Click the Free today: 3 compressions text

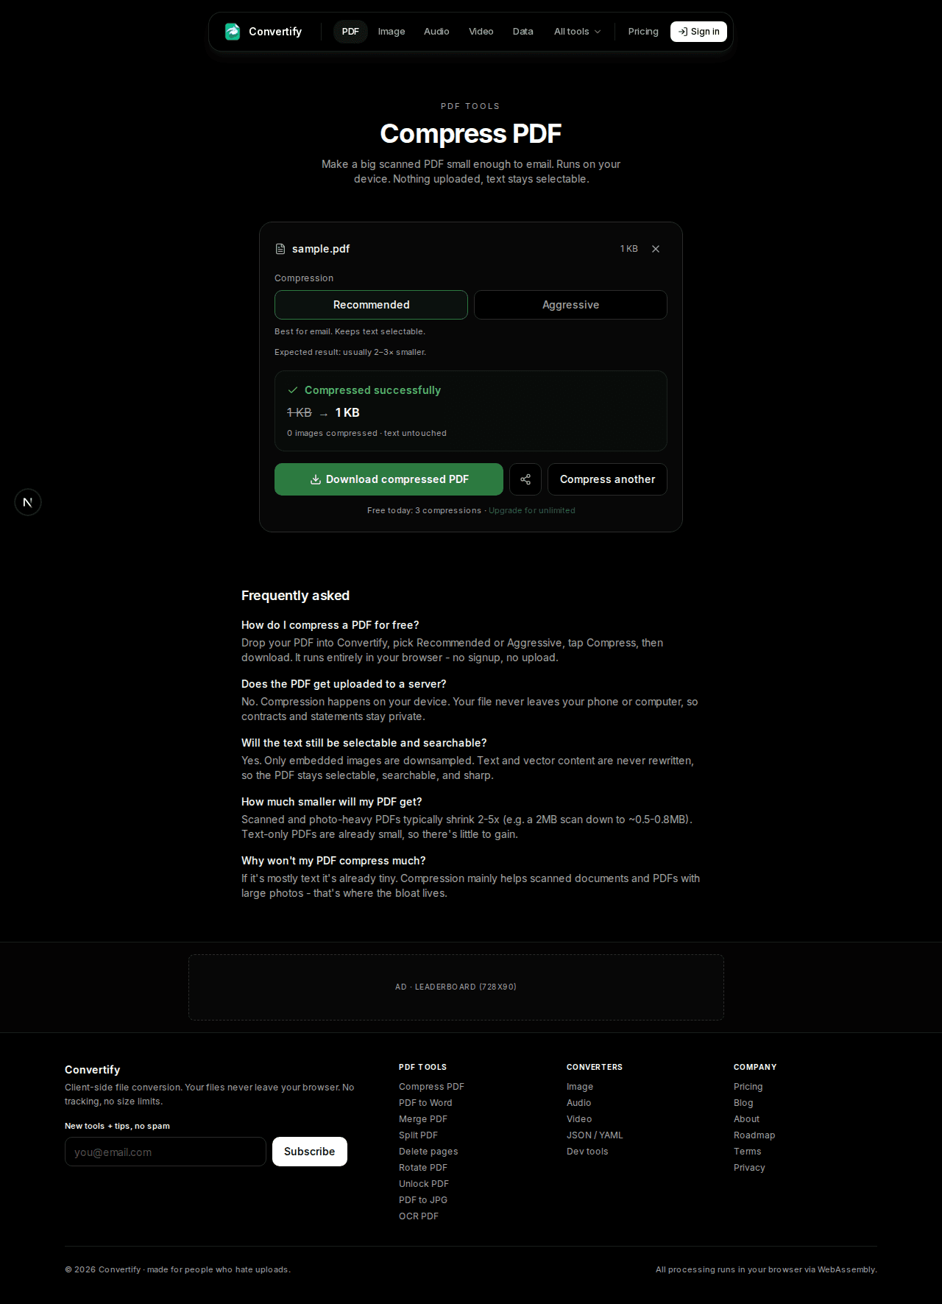[424, 510]
